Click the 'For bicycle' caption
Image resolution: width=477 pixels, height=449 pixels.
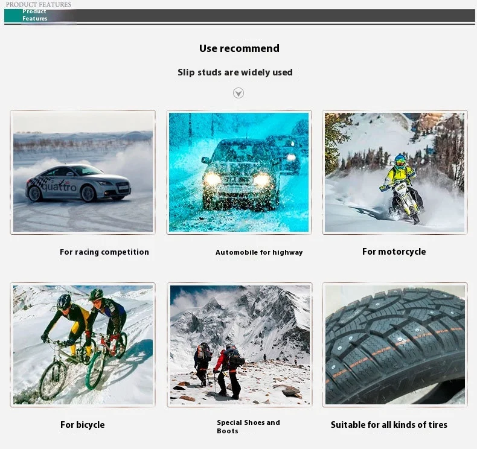[83, 425]
